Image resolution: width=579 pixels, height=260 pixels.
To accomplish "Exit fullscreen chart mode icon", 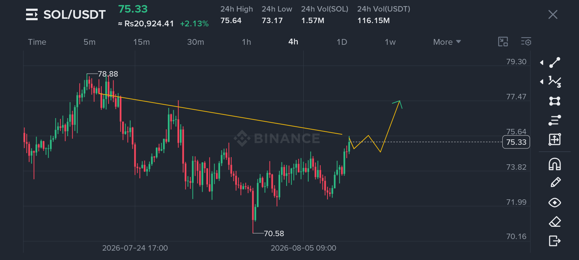I will pos(503,42).
